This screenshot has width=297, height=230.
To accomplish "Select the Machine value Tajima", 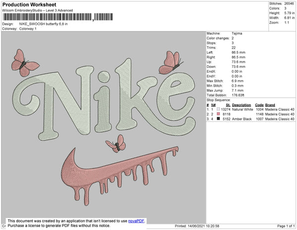I will (x=237, y=33).
